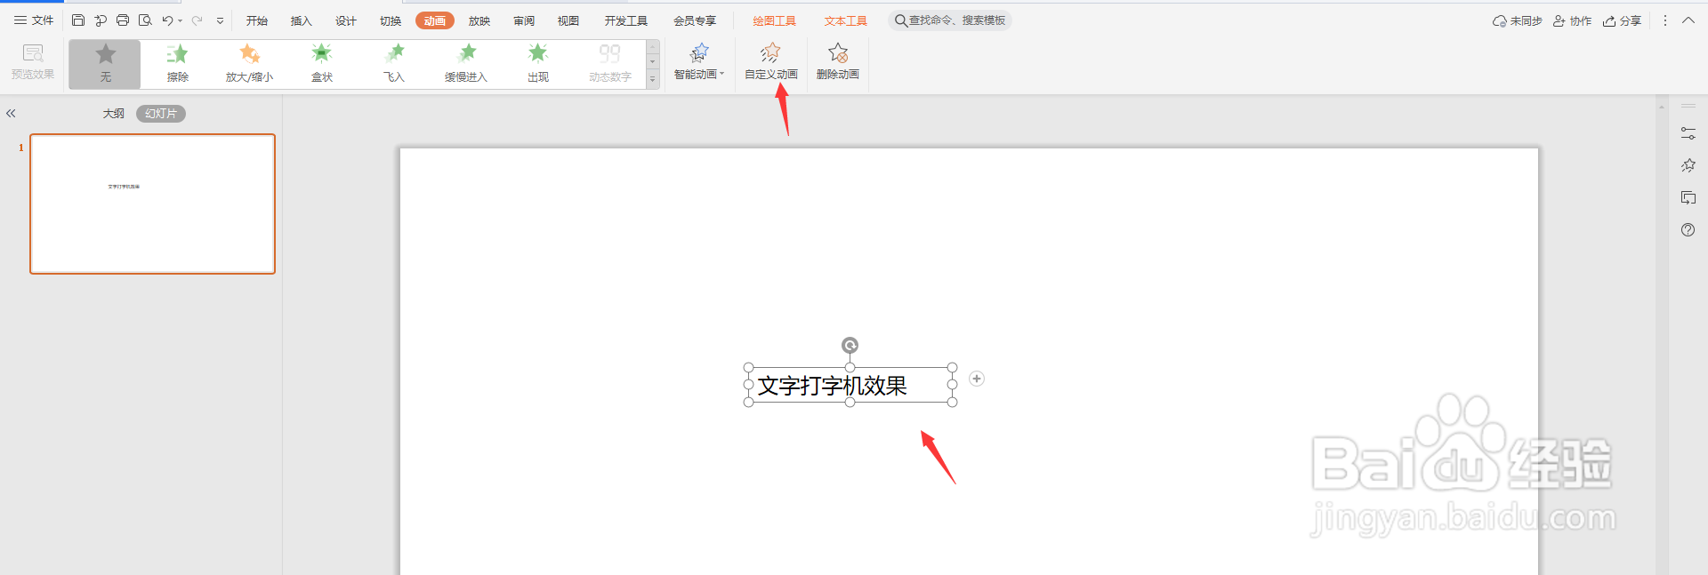Expand the full animation gallery
Viewport: 1708px width, 575px height.
[652, 80]
